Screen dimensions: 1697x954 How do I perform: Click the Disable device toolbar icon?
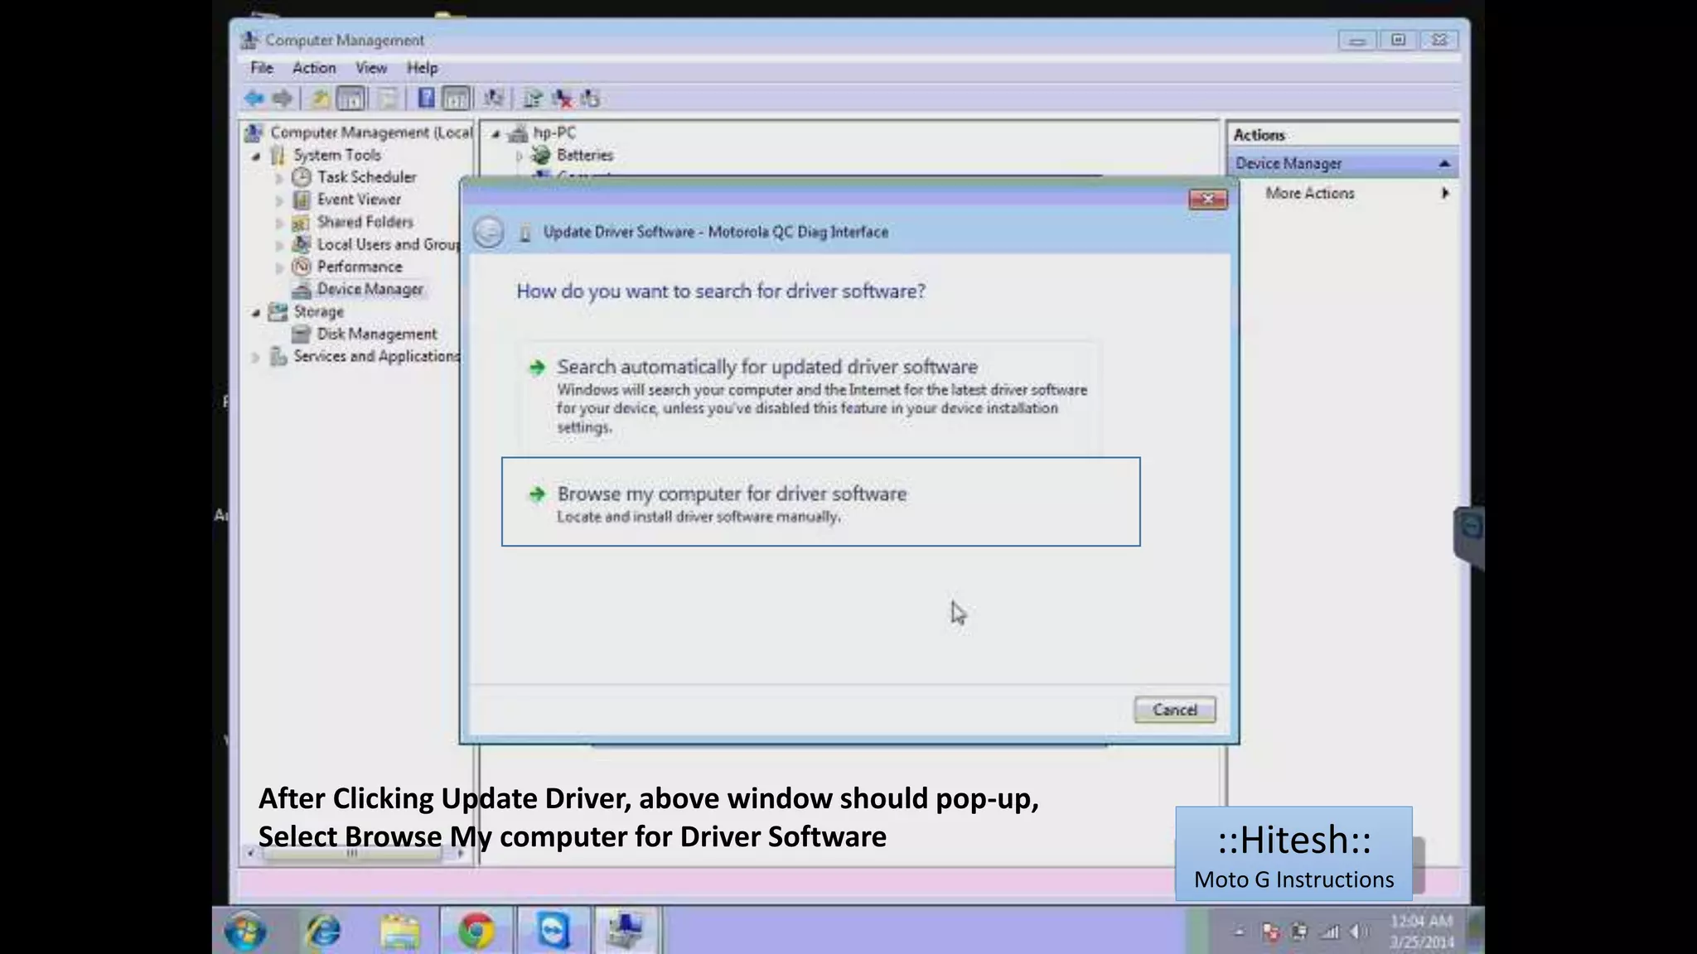(590, 99)
